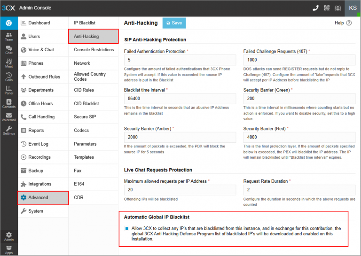Open Secure SIP submenu
Image resolution: width=361 pixels, height=256 pixels.
93,117
